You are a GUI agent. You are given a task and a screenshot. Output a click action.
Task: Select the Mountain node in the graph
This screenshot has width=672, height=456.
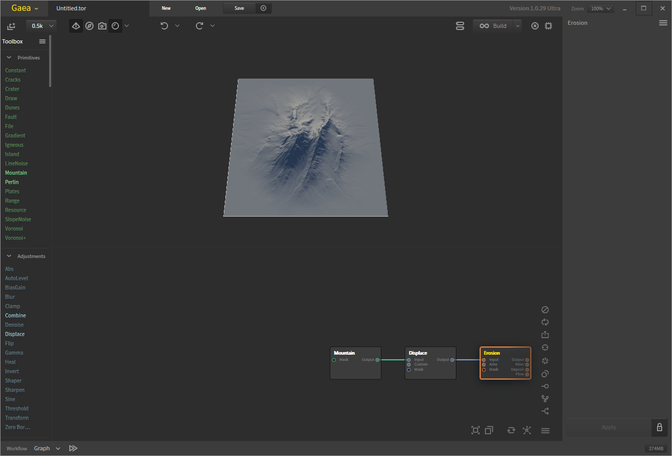click(355, 362)
